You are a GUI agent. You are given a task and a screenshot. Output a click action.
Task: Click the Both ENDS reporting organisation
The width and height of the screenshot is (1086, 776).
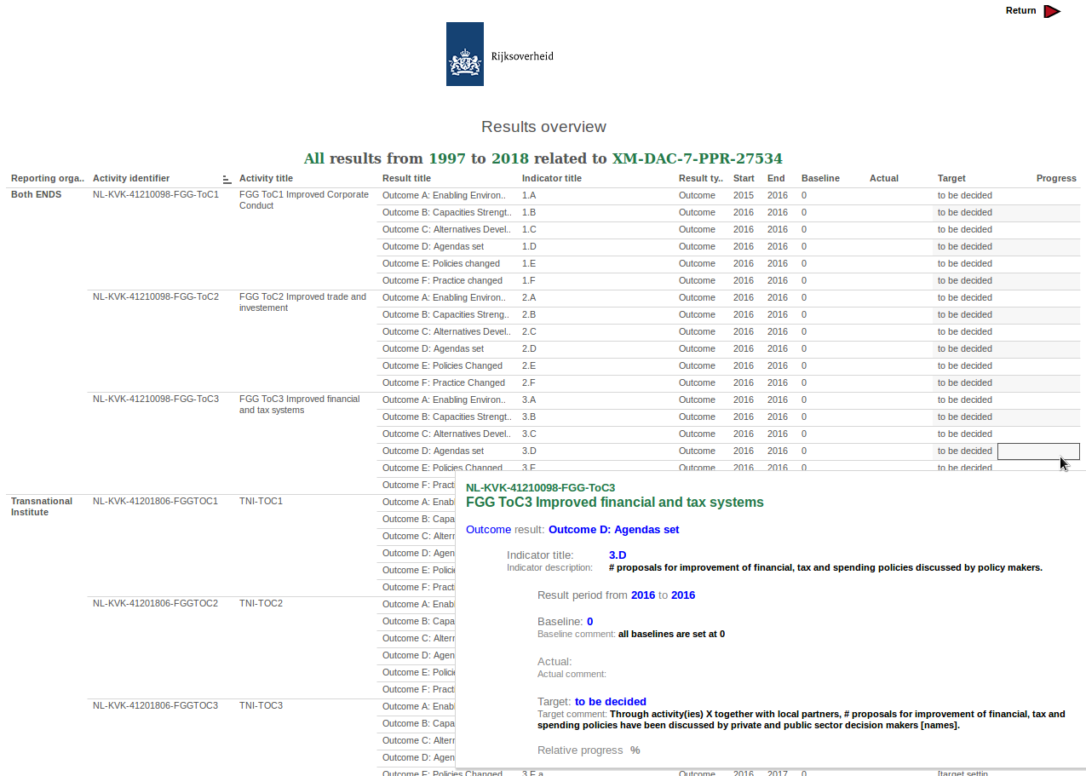(36, 195)
